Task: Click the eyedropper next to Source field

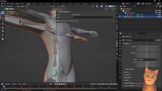Action: [x=113, y=17]
